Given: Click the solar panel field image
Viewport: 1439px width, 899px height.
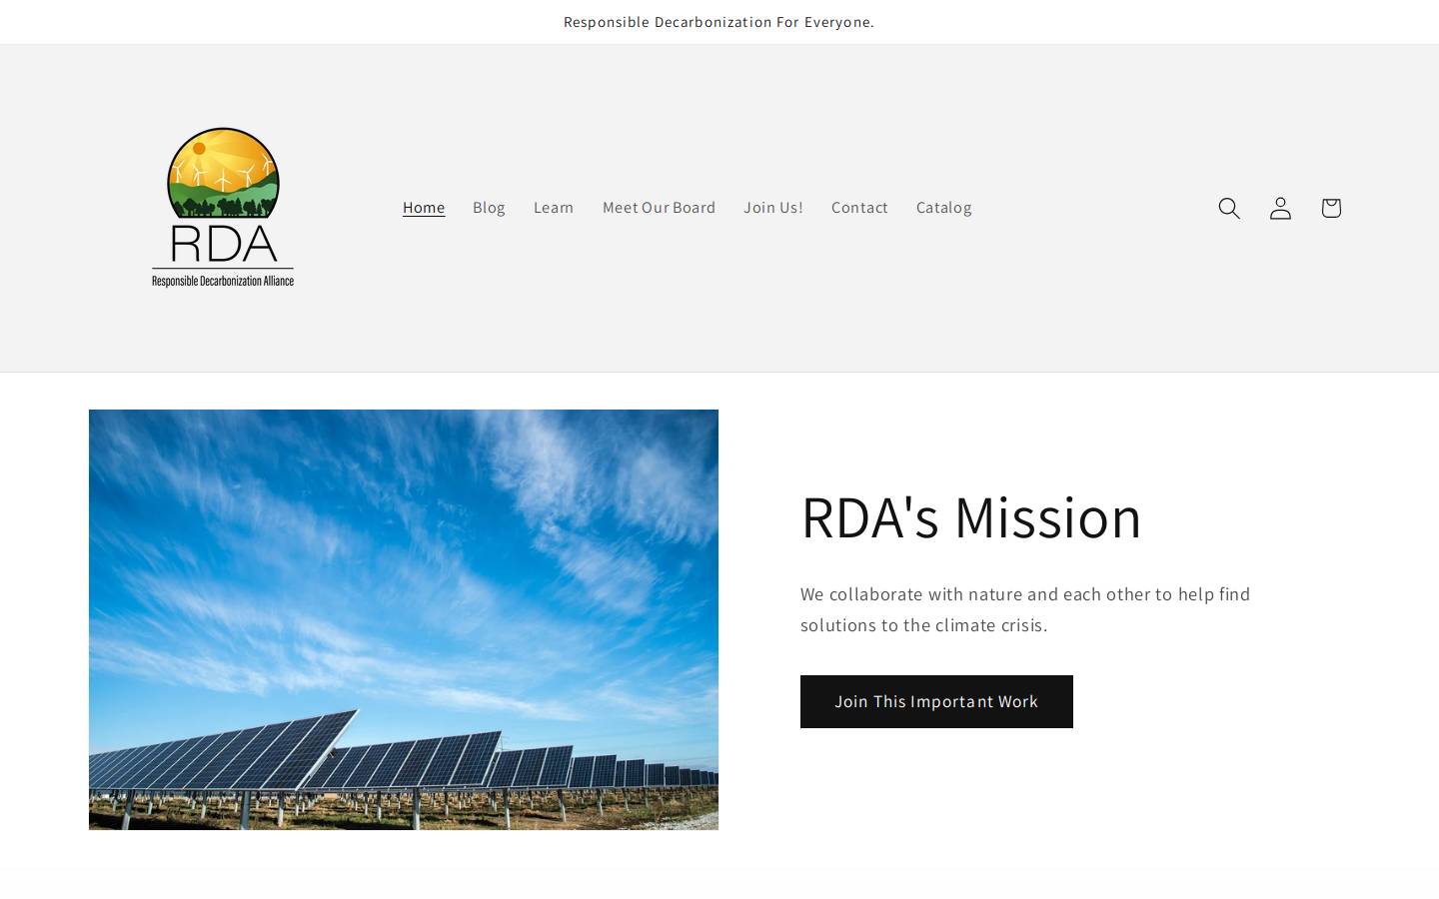Looking at the screenshot, I should [x=404, y=619].
